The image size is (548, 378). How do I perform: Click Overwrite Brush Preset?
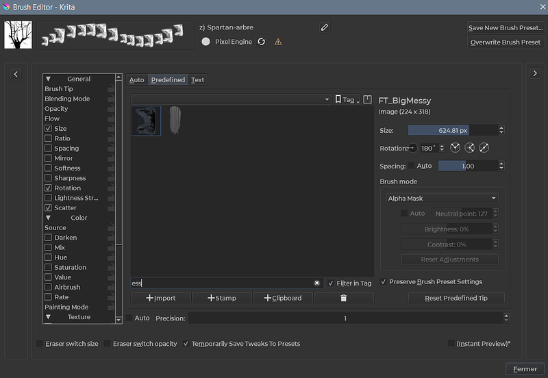pos(506,42)
